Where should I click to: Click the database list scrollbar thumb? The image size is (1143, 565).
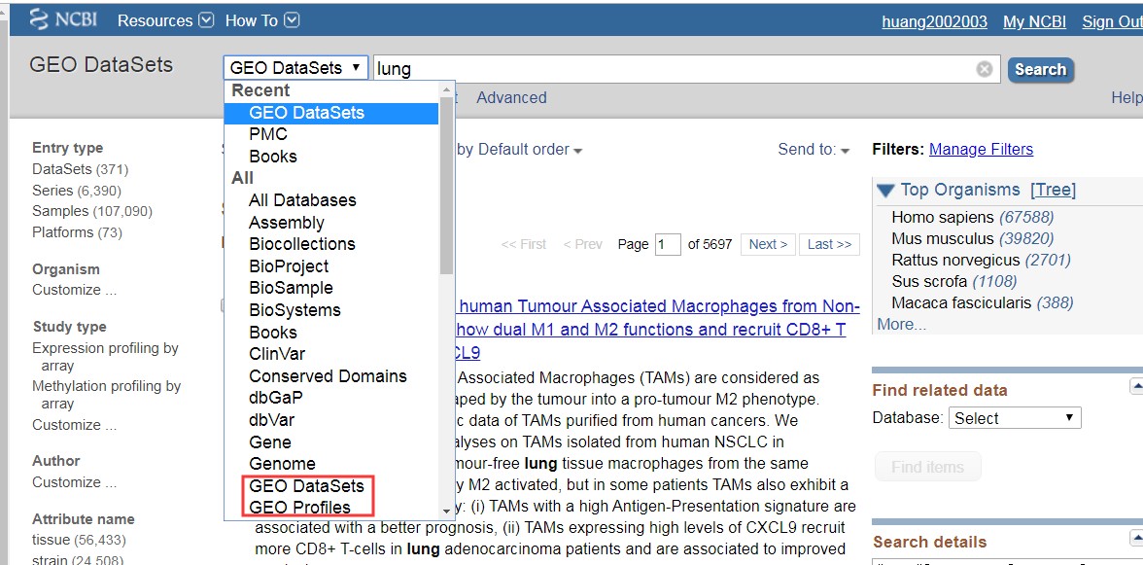coord(446,185)
